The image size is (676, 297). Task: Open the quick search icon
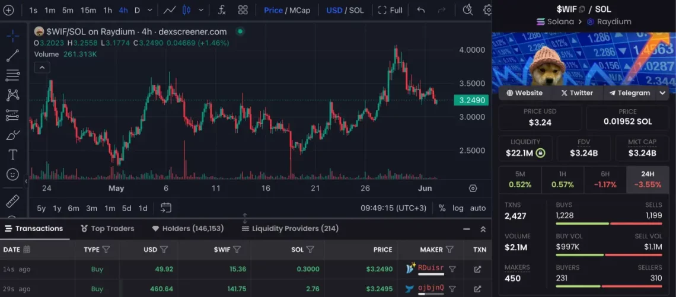(467, 10)
